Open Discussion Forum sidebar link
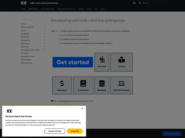Viewport: 185px width, 138px height. (x=28, y=56)
